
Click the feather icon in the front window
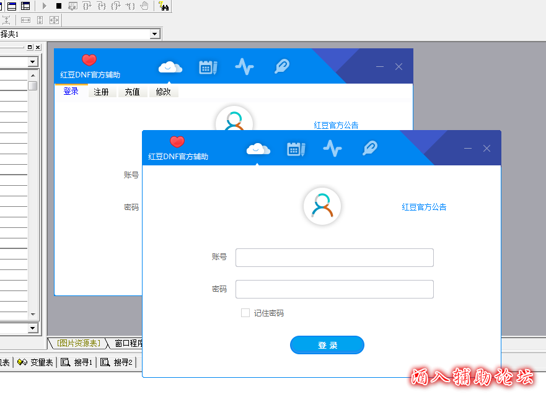coord(370,149)
